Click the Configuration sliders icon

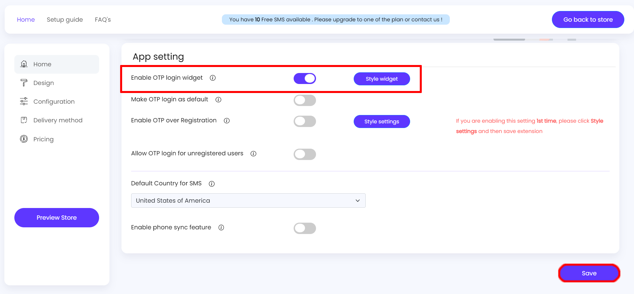pyautogui.click(x=24, y=101)
